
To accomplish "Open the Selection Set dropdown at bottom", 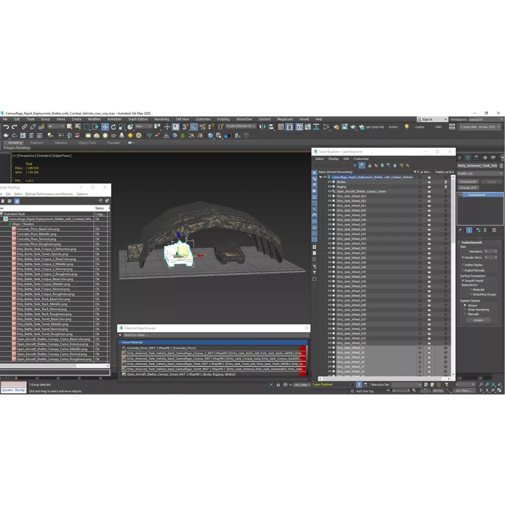I will [x=406, y=384].
